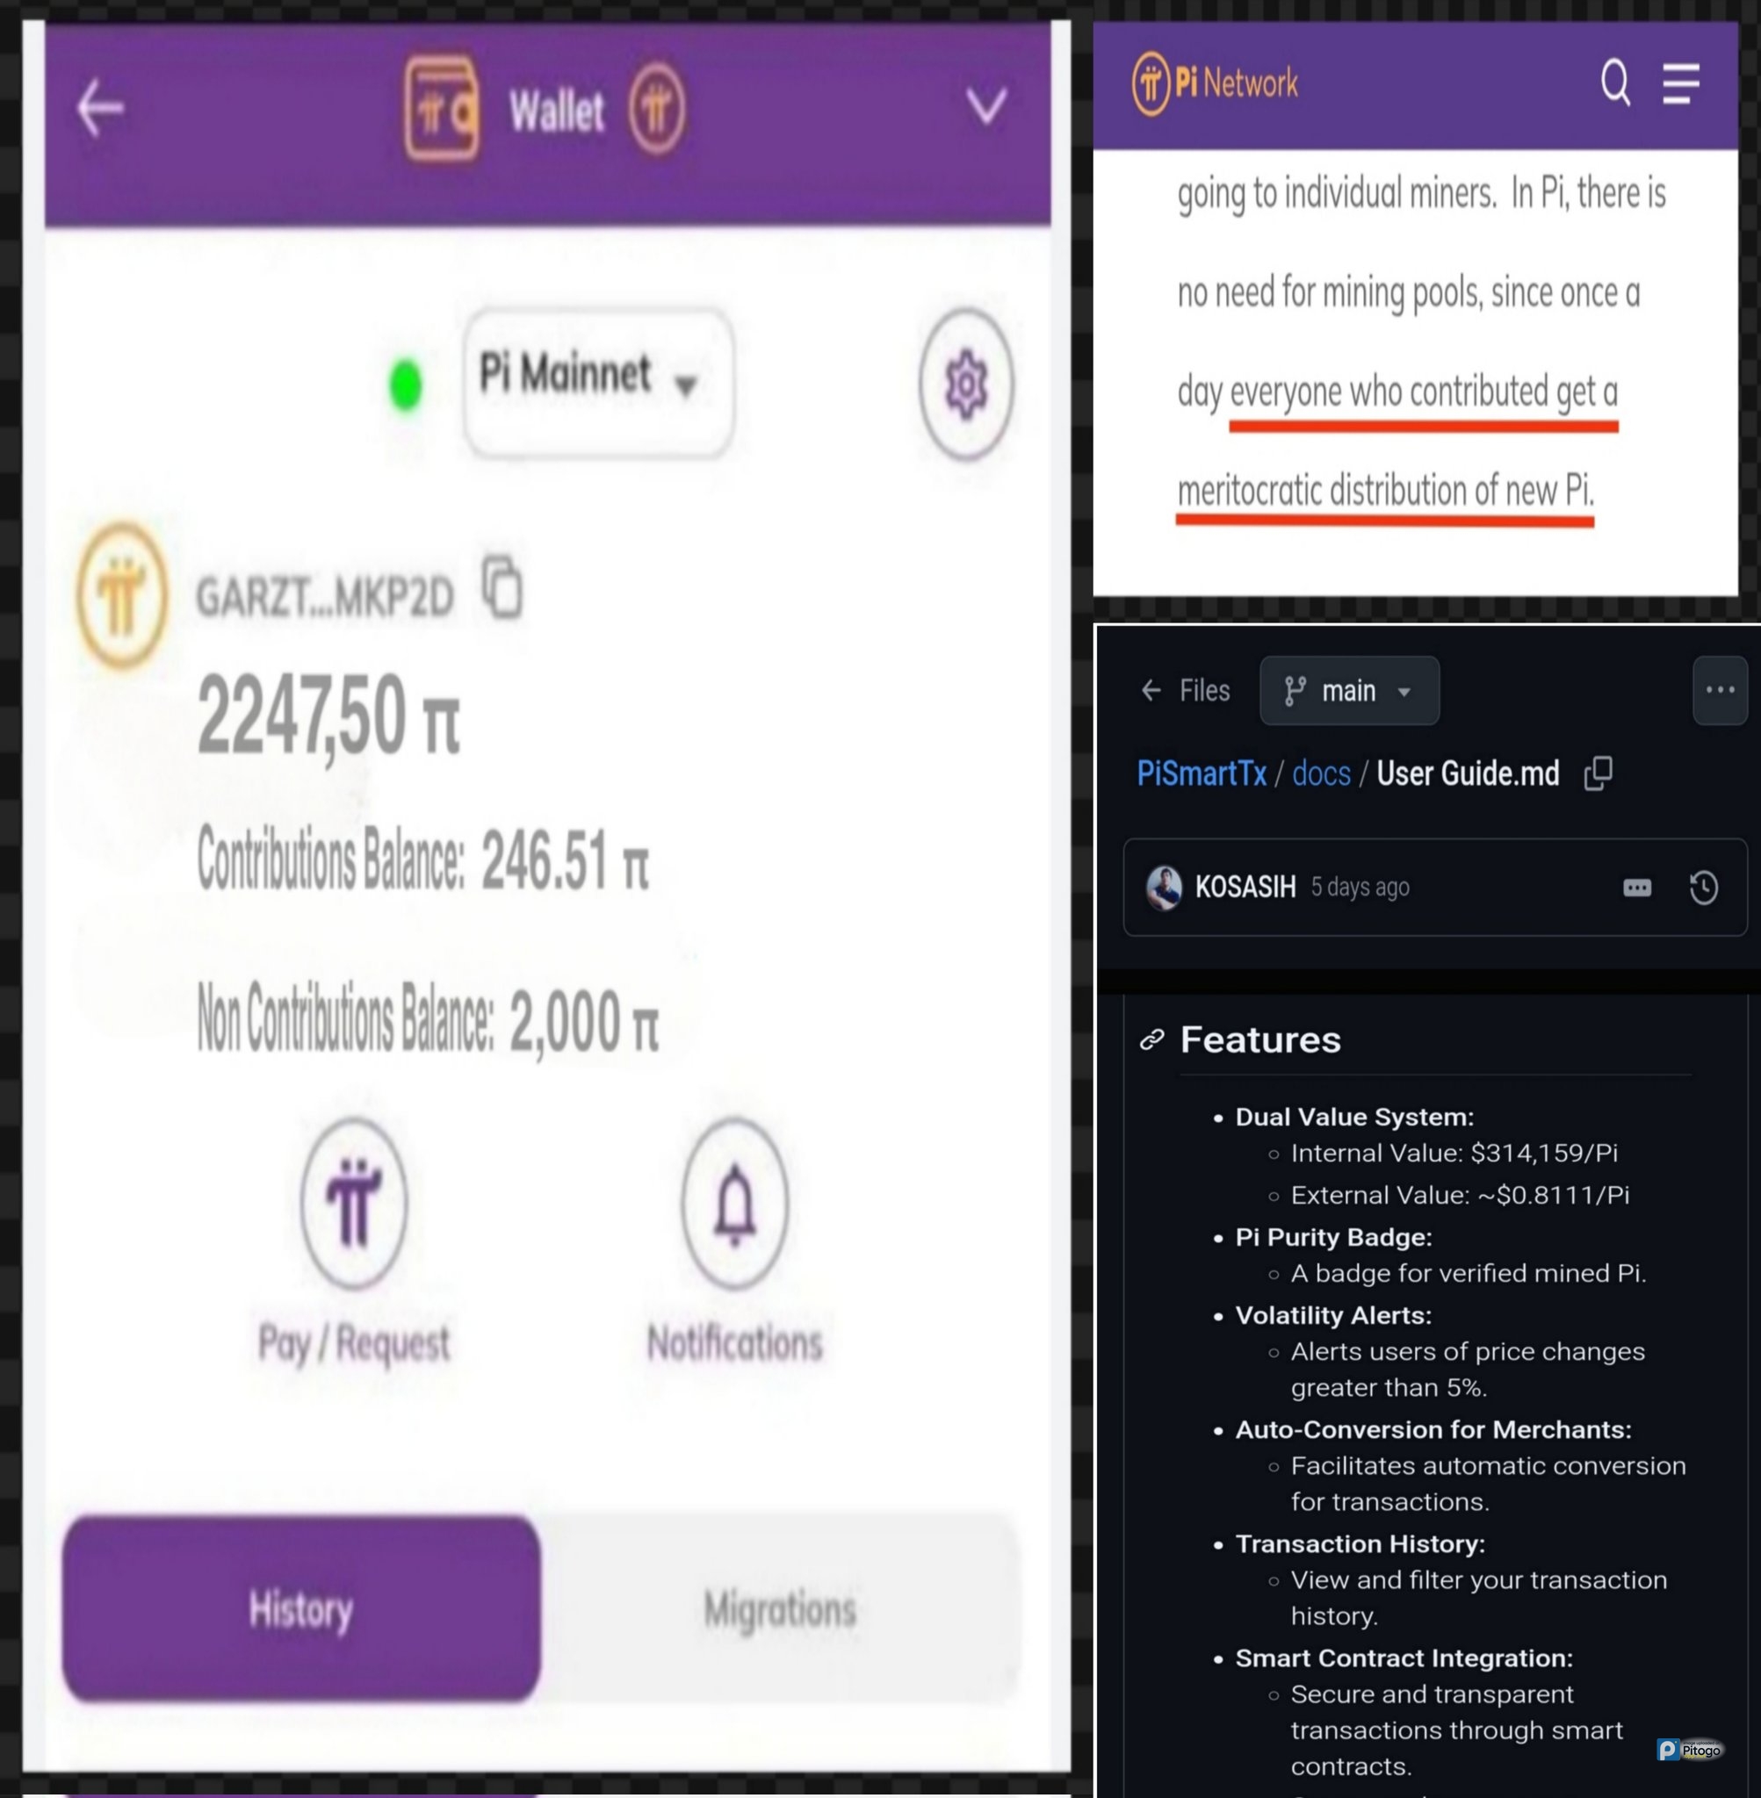
Task: Switch to the Migrations tab
Action: click(x=781, y=1608)
